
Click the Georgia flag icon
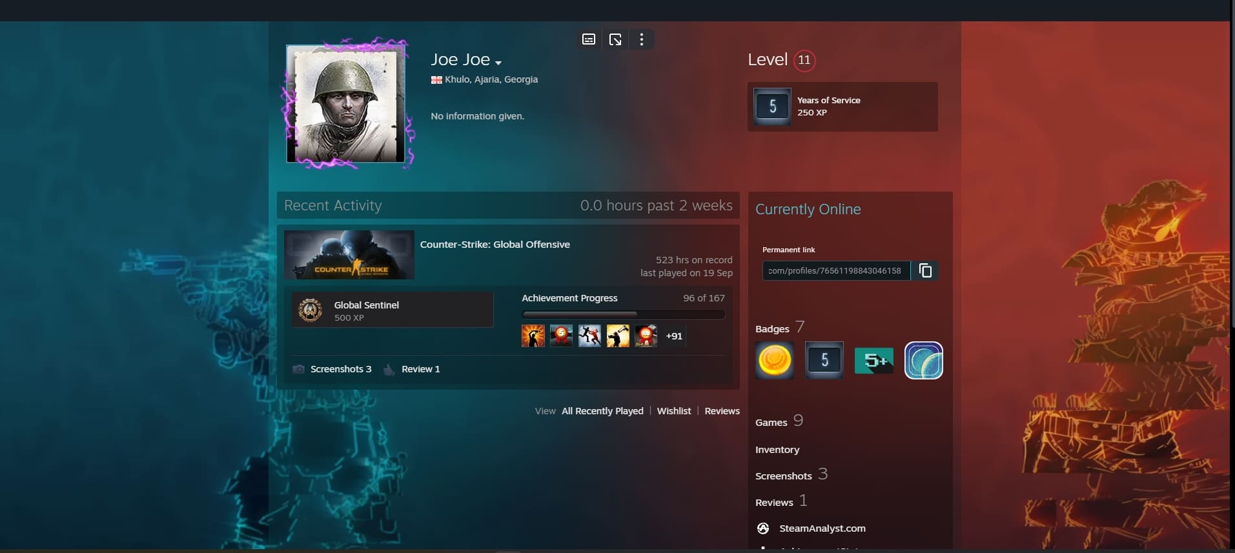click(436, 80)
